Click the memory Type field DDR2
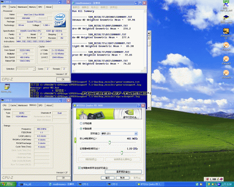This screenshot has height=187, width=234. coord(22,113)
